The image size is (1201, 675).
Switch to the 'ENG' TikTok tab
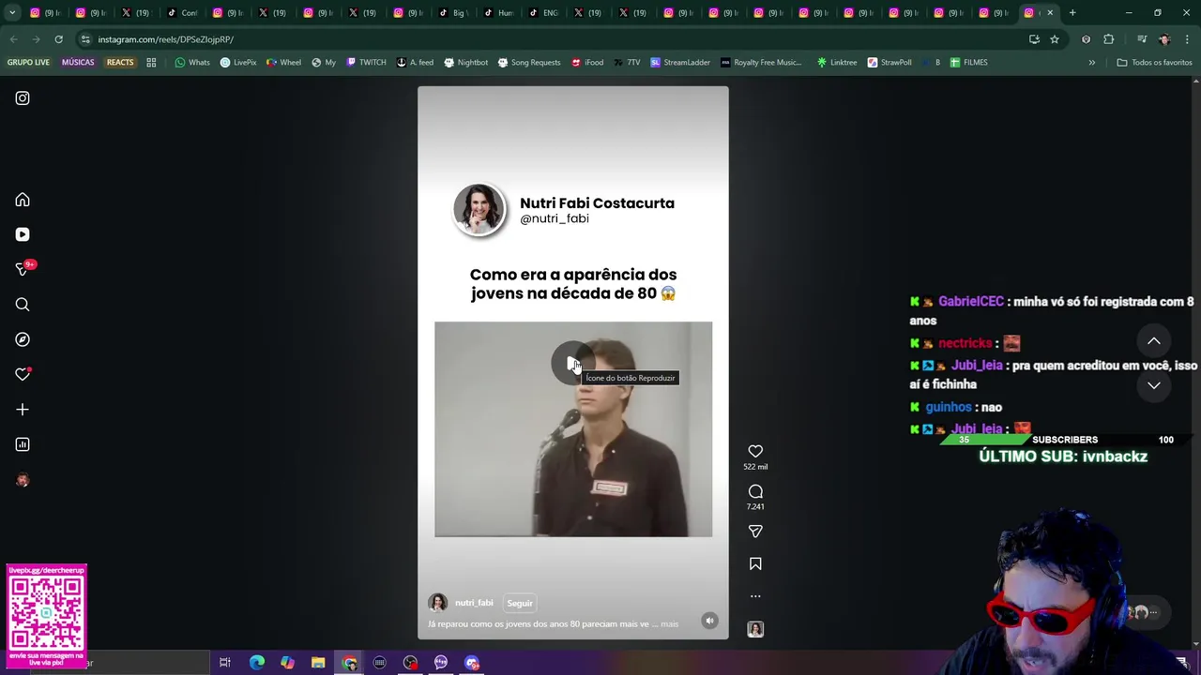(x=543, y=13)
